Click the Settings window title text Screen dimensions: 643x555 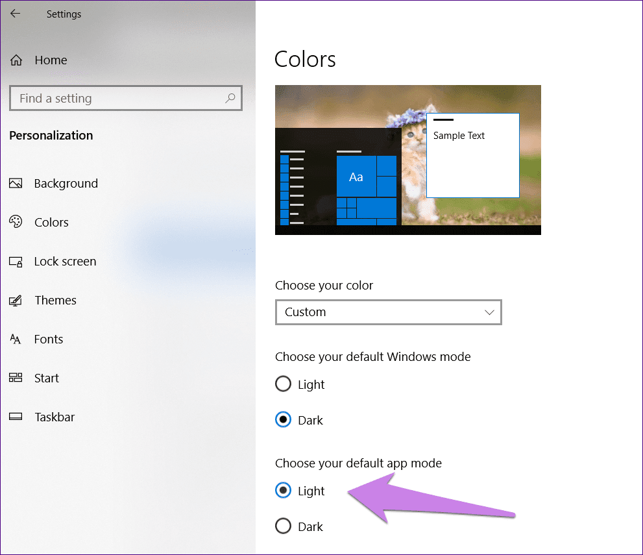pyautogui.click(x=64, y=14)
